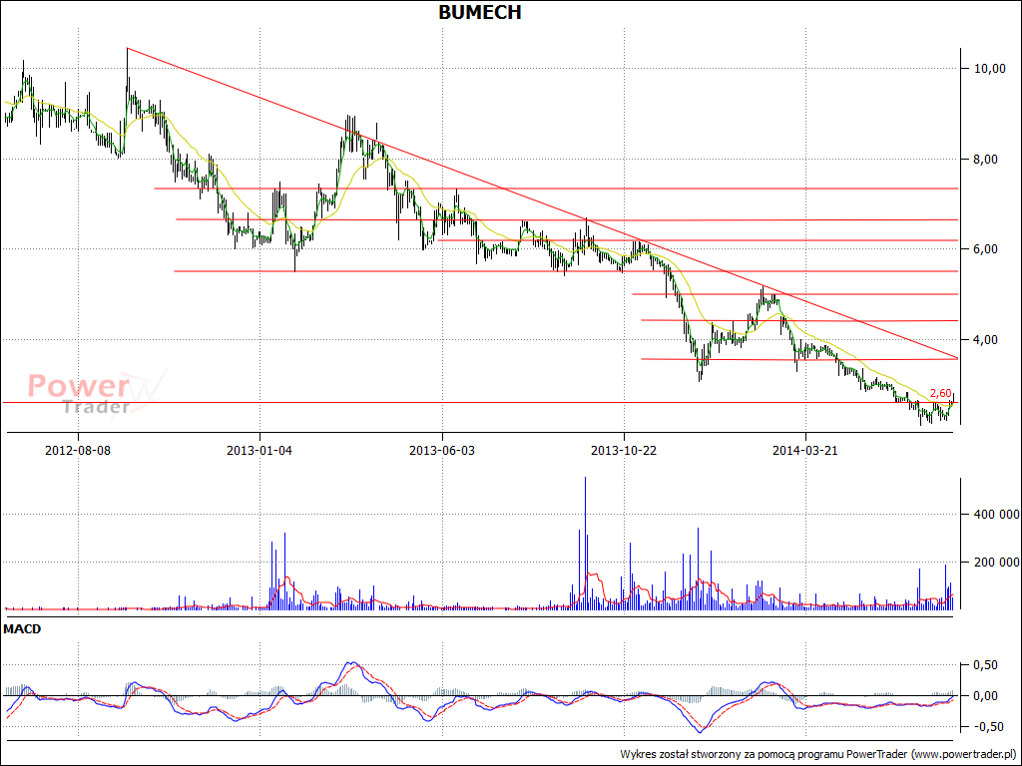Click the red 2,60 current price label

point(940,393)
